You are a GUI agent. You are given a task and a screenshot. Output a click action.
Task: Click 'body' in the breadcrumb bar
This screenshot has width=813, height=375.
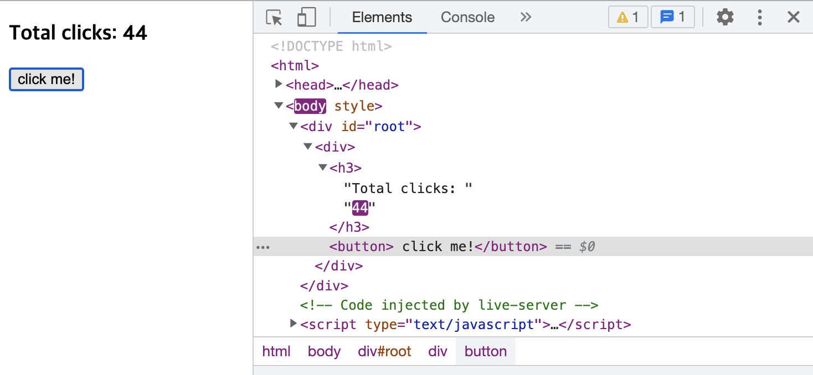coord(324,351)
